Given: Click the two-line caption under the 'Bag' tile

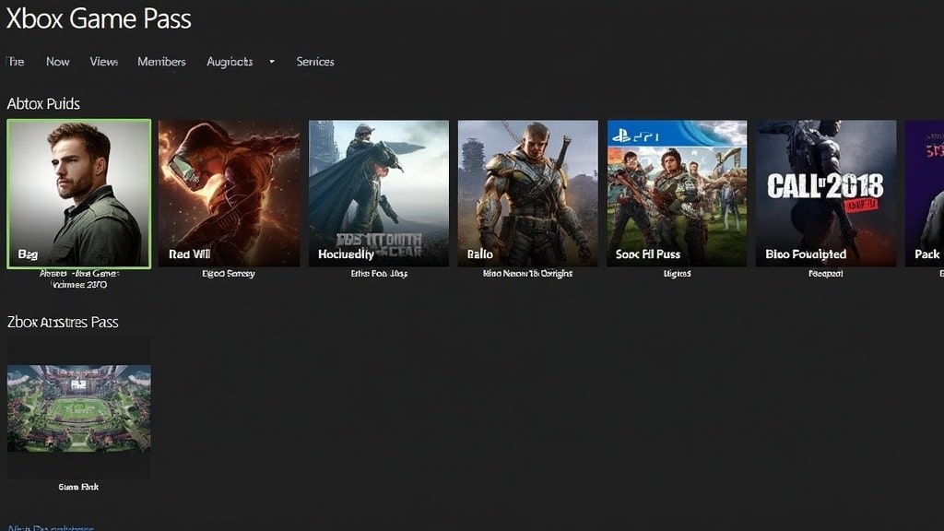Looking at the screenshot, I should pyautogui.click(x=79, y=278).
